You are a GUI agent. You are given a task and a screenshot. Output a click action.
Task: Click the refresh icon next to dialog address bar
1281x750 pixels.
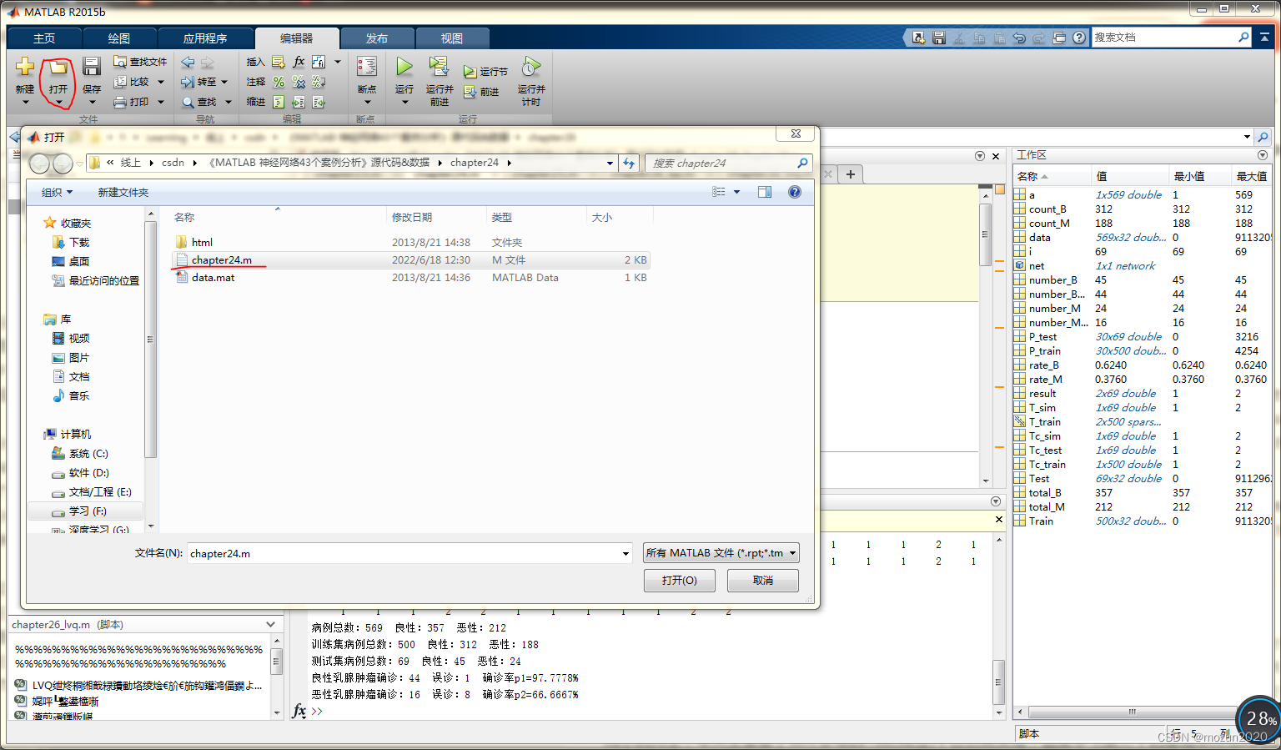pos(629,164)
